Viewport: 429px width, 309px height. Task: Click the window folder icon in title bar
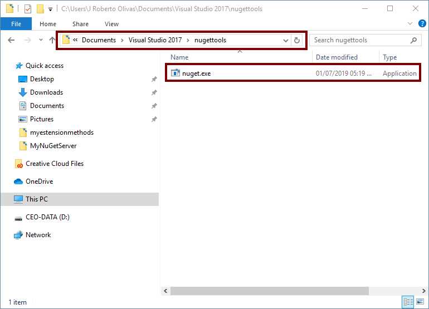click(x=9, y=9)
